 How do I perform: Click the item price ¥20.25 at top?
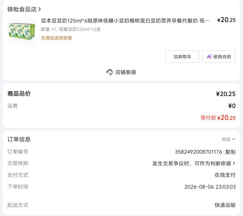coord(226,20)
